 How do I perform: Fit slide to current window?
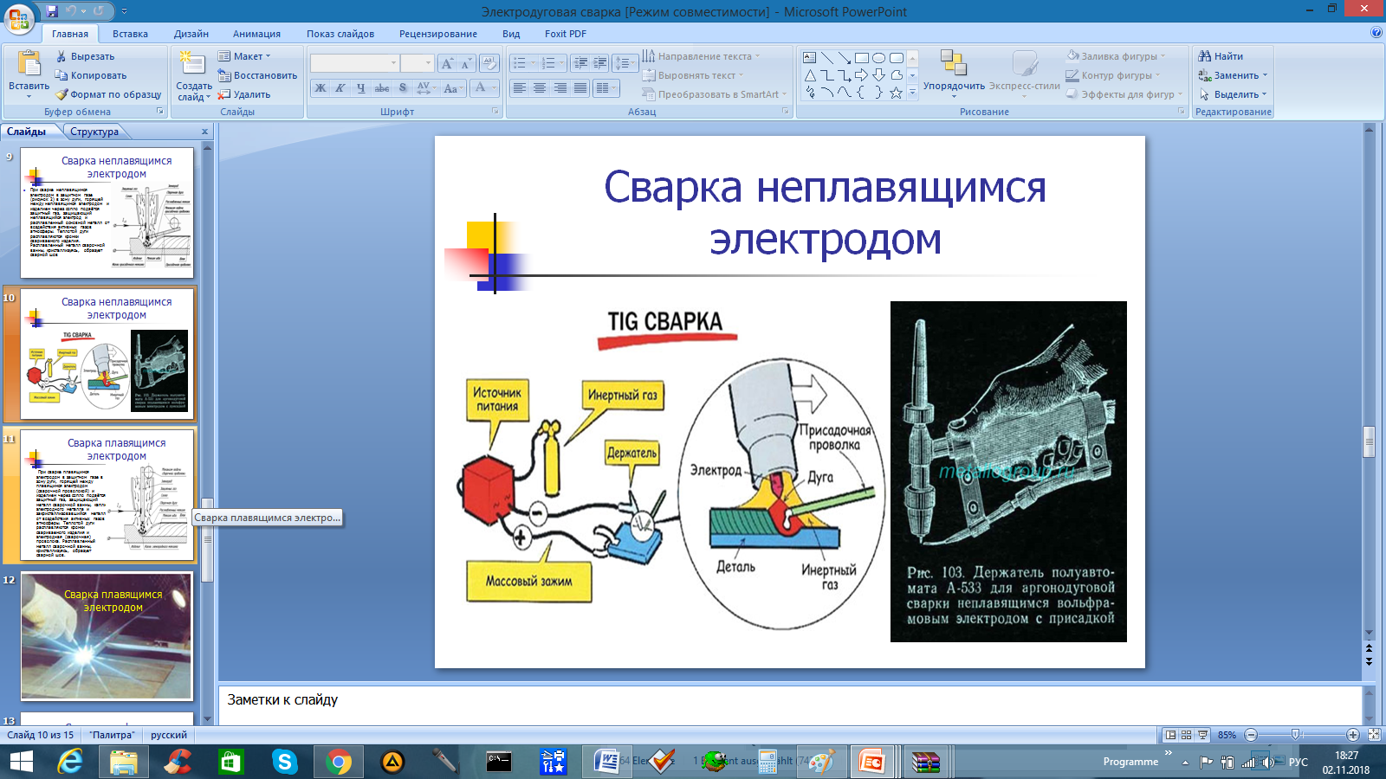pos(1374,735)
